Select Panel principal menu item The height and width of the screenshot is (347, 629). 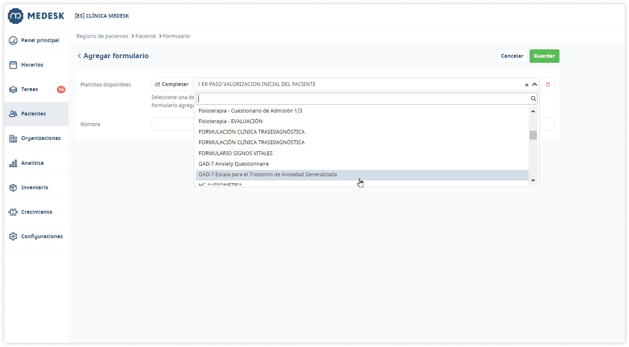pyautogui.click(x=36, y=40)
